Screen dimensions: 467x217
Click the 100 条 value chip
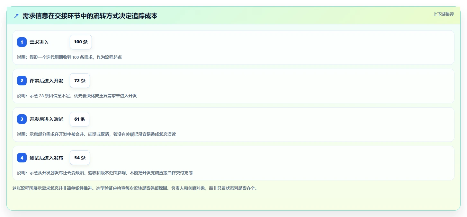tap(81, 42)
